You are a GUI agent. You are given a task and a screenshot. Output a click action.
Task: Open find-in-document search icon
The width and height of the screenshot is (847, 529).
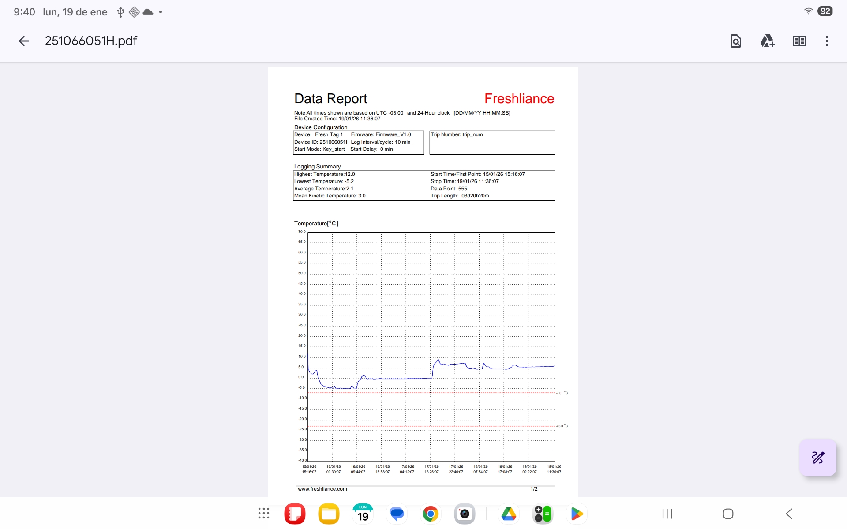(x=735, y=41)
